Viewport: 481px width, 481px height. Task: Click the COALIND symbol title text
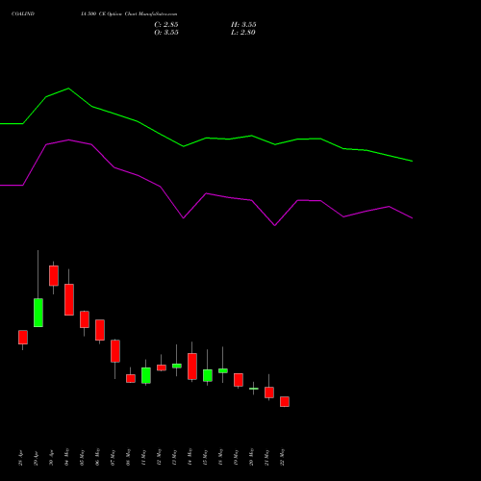pyautogui.click(x=23, y=14)
